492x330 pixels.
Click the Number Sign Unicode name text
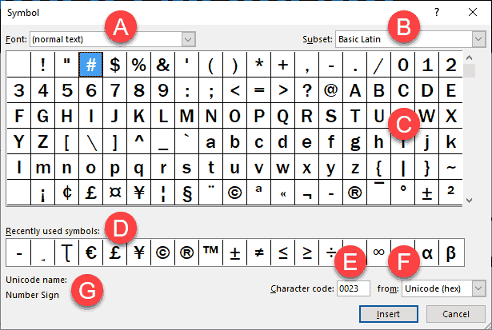[x=32, y=295]
